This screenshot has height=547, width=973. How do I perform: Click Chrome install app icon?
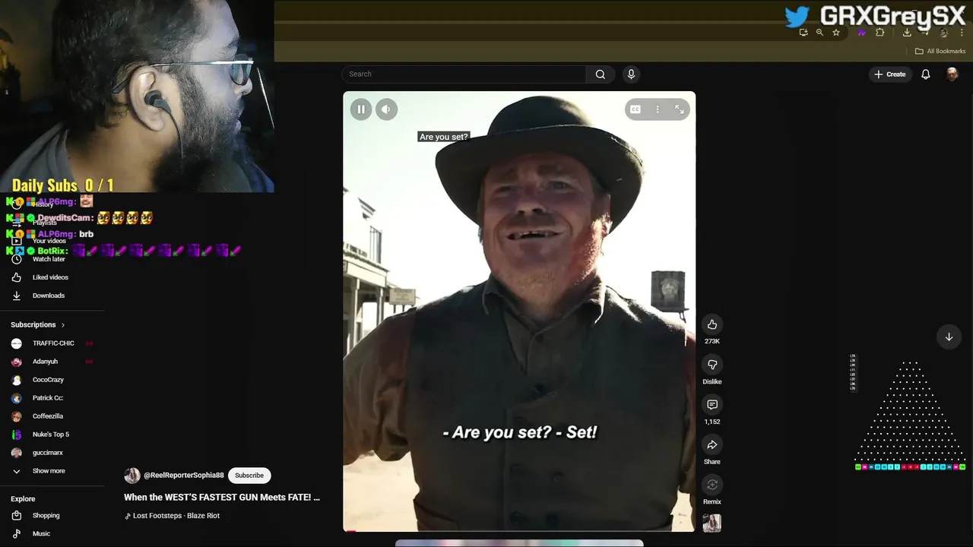803,33
